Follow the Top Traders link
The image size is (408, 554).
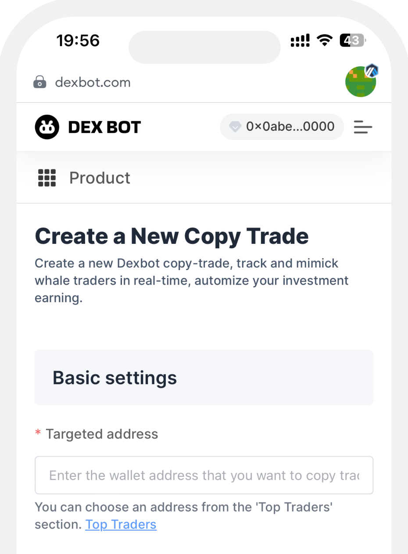coord(121,524)
